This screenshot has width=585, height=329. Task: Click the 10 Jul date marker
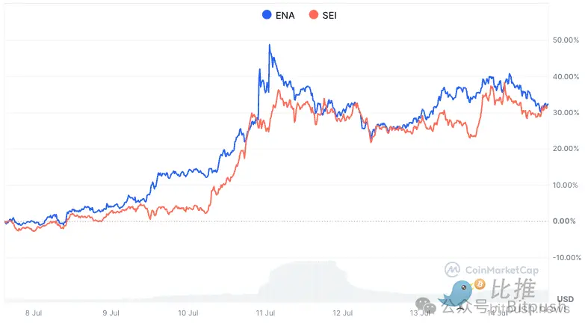click(x=189, y=313)
